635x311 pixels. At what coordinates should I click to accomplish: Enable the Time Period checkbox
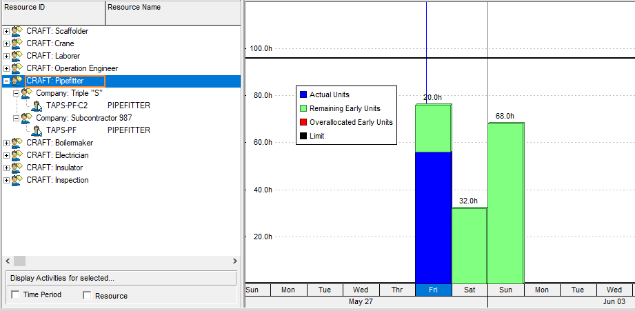pos(16,295)
